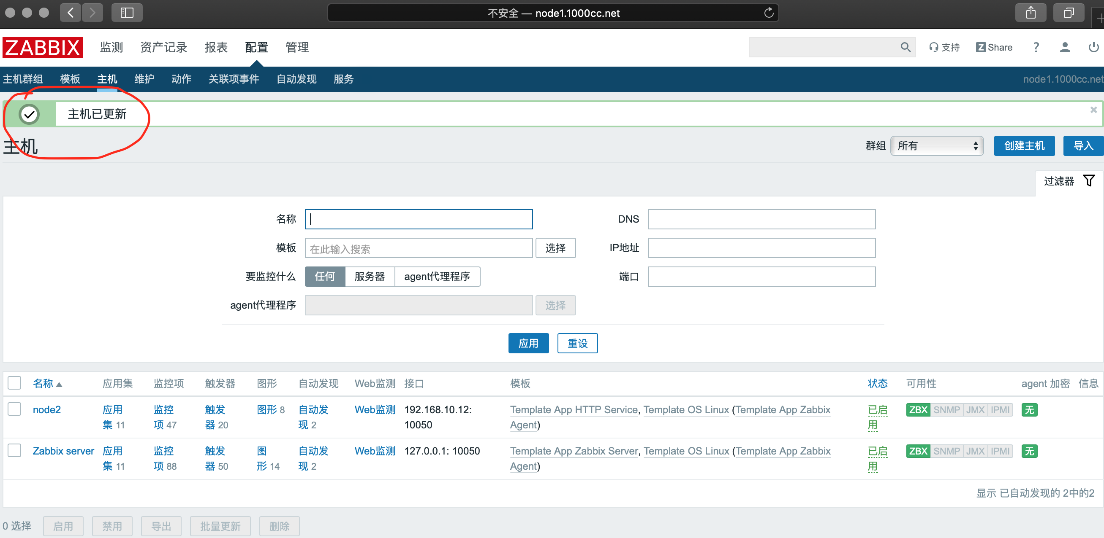Tick the Zabbix server row checkbox
Image resolution: width=1104 pixels, height=538 pixels.
[x=15, y=450]
